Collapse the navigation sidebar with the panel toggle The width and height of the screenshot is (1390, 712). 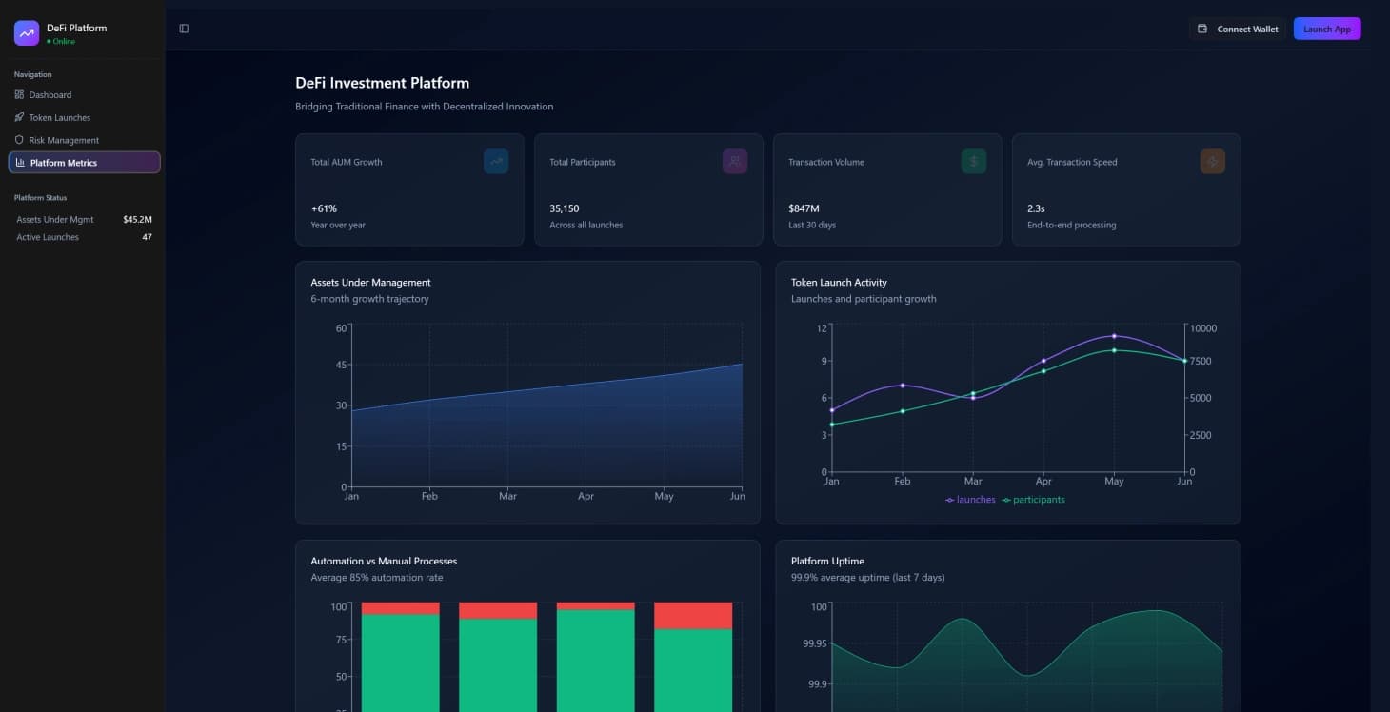(183, 28)
